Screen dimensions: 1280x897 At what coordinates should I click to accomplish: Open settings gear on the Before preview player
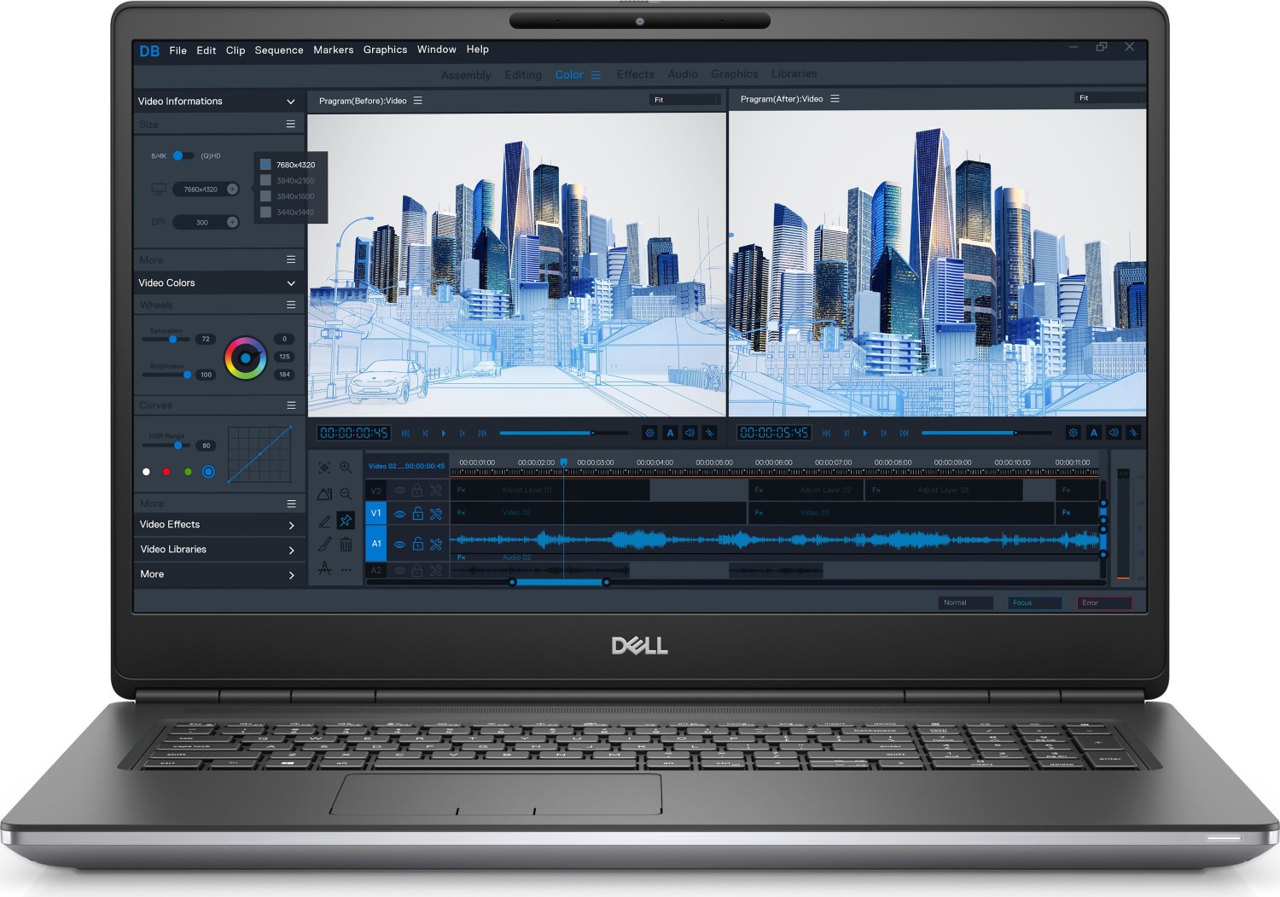[x=649, y=433]
